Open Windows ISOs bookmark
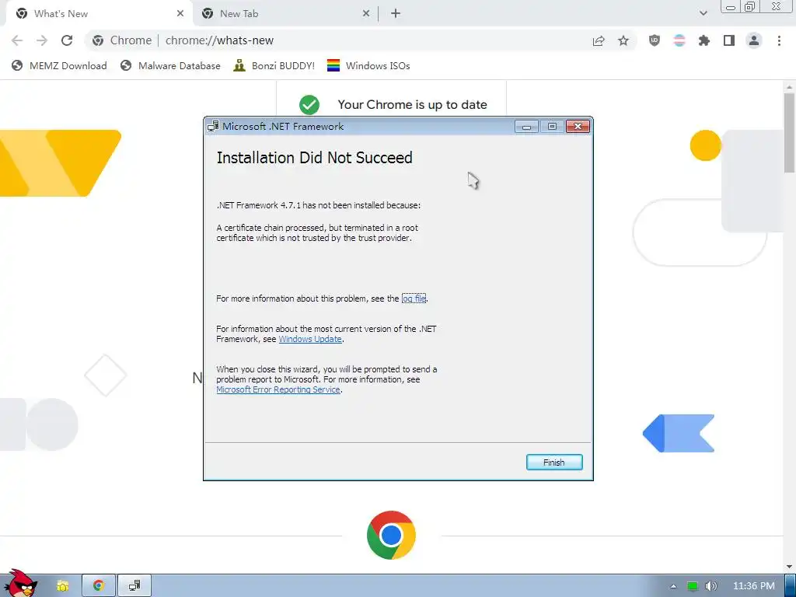Viewport: 796px width, 597px height. pos(368,65)
